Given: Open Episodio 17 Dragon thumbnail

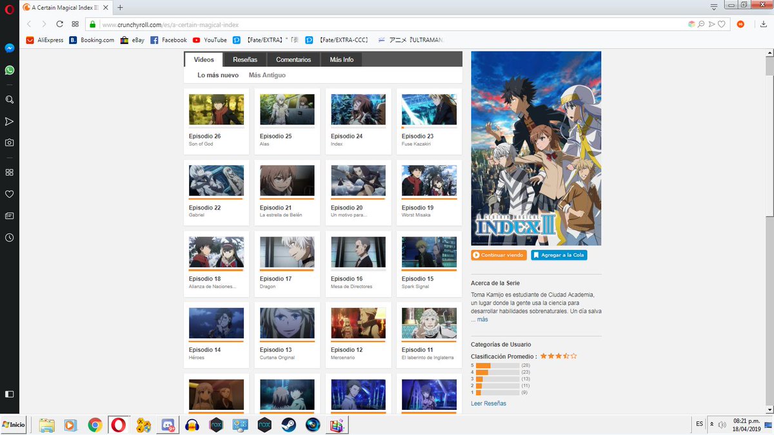Looking at the screenshot, I should [287, 252].
